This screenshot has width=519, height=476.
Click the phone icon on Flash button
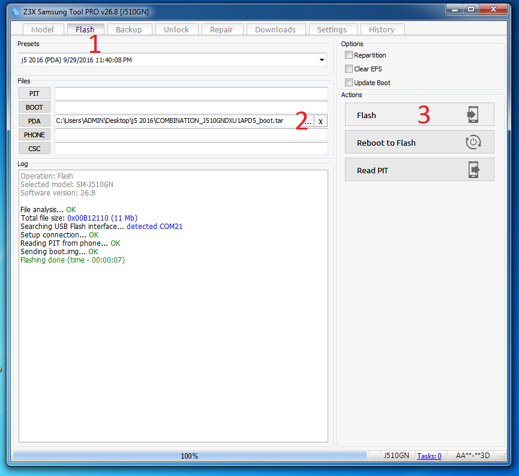pyautogui.click(x=473, y=115)
